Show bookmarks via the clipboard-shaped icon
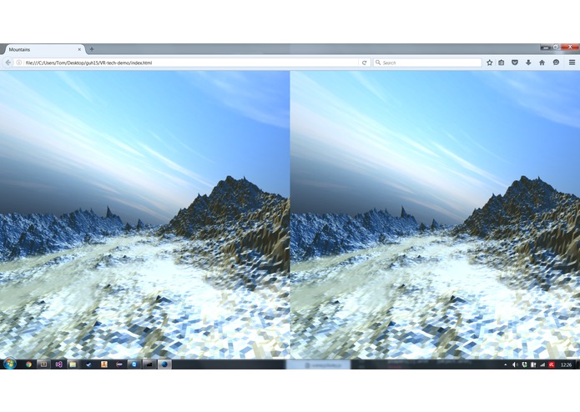The image size is (580, 412). tap(502, 63)
